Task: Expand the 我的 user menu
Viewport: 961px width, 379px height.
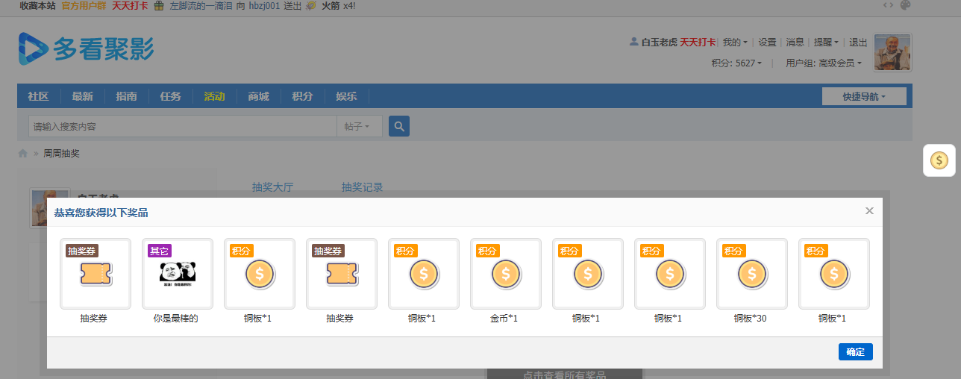Action: (x=734, y=43)
